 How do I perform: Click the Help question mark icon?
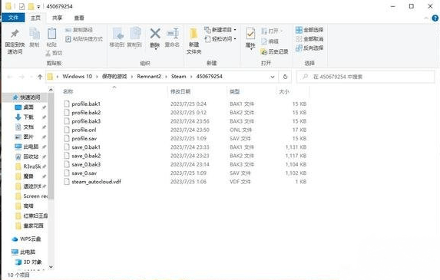pos(435,18)
